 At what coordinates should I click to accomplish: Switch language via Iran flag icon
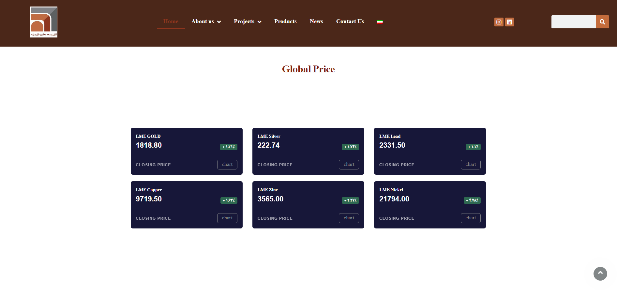point(380,22)
